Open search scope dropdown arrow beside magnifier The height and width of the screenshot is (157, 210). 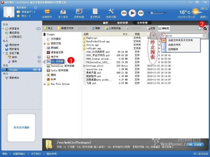pos(164,36)
